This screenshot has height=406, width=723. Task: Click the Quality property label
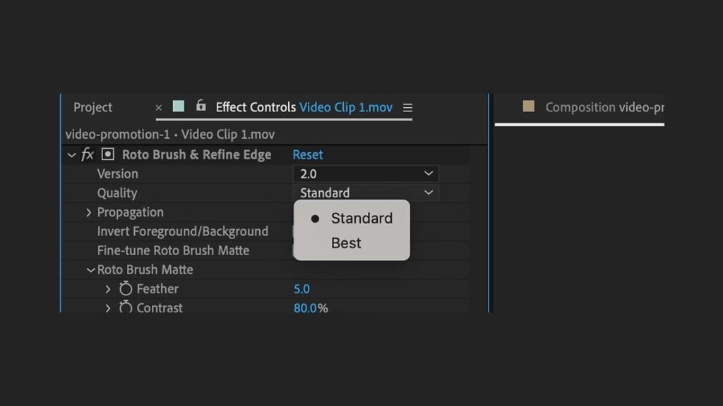pos(117,193)
